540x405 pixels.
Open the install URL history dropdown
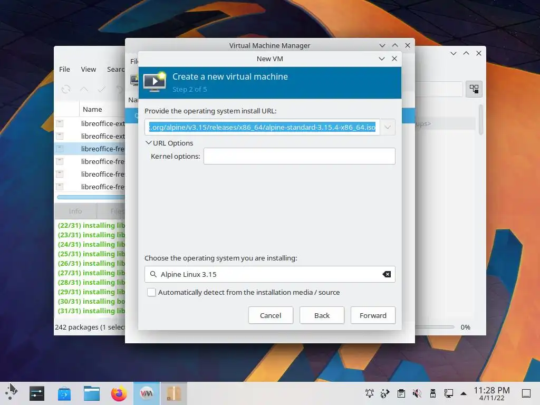(x=388, y=127)
